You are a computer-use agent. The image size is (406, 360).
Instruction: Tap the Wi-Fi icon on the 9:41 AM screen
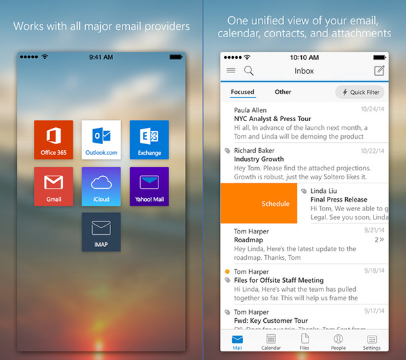pyautogui.click(x=45, y=57)
